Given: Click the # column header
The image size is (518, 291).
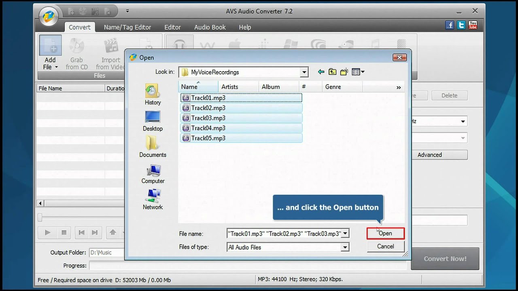Looking at the screenshot, I should [x=310, y=86].
